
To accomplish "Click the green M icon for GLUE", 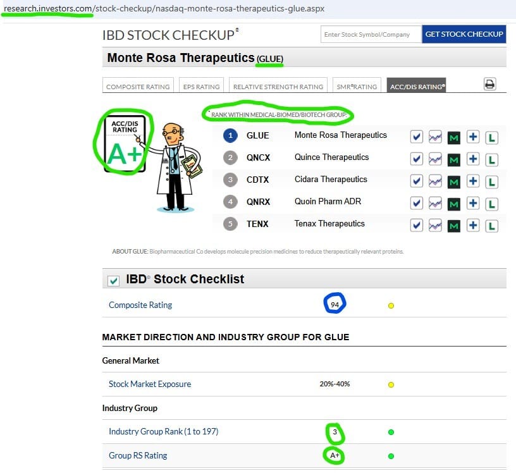I will 454,138.
